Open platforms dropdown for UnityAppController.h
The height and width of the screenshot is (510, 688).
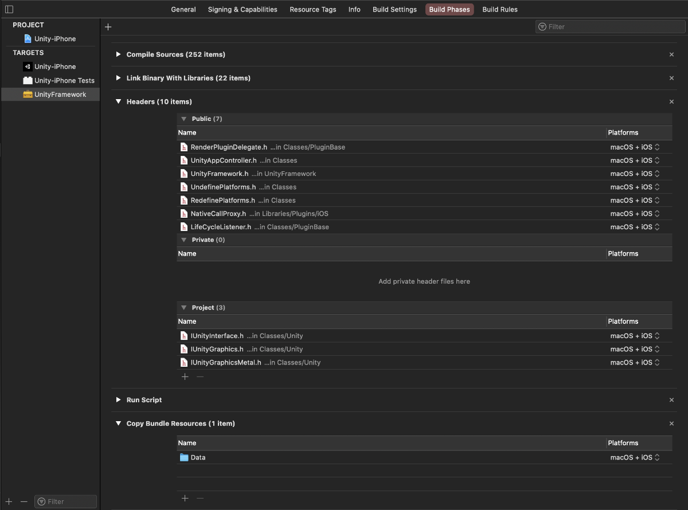pos(635,160)
